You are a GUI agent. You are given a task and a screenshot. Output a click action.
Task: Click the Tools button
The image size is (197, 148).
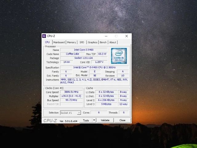click(x=86, y=121)
